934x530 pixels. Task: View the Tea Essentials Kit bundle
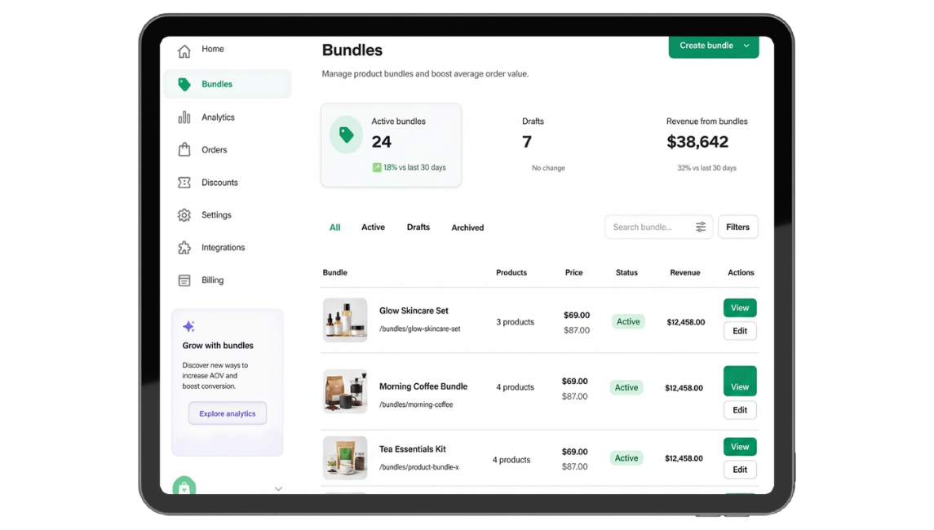pyautogui.click(x=740, y=447)
